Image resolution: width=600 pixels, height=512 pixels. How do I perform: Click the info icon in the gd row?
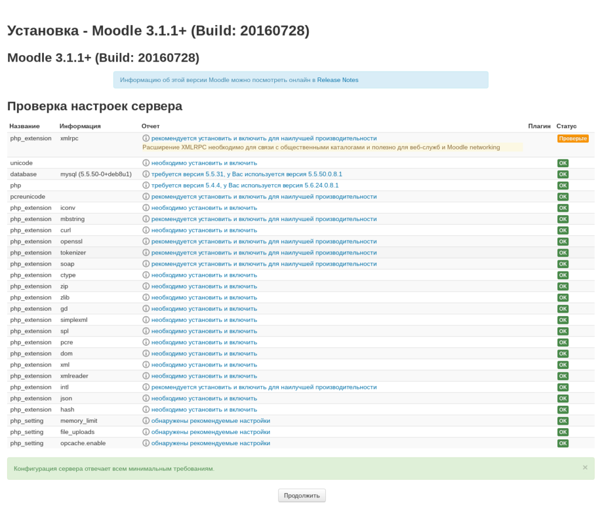tap(146, 308)
